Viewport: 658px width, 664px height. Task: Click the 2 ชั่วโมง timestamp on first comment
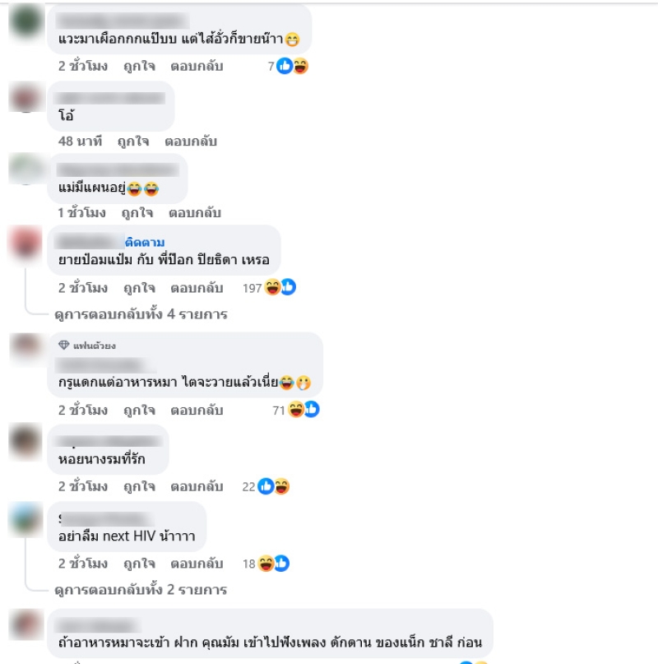[x=83, y=66]
